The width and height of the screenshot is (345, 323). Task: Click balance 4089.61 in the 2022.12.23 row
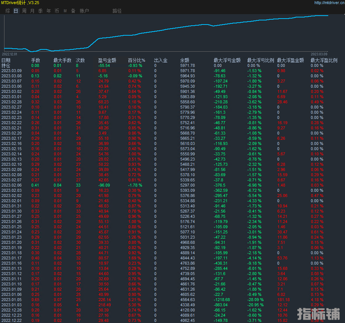point(187,315)
